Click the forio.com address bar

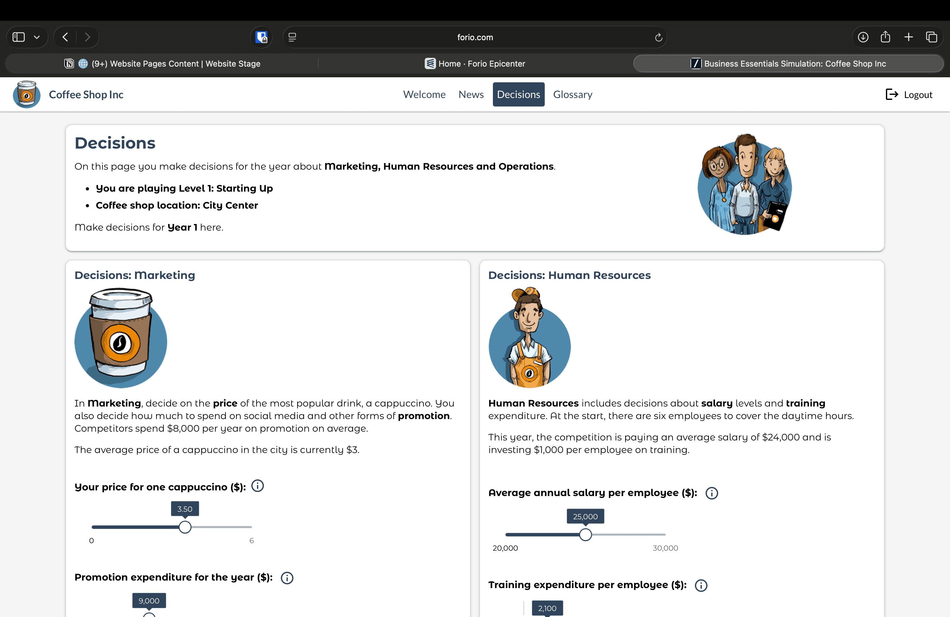coord(475,37)
